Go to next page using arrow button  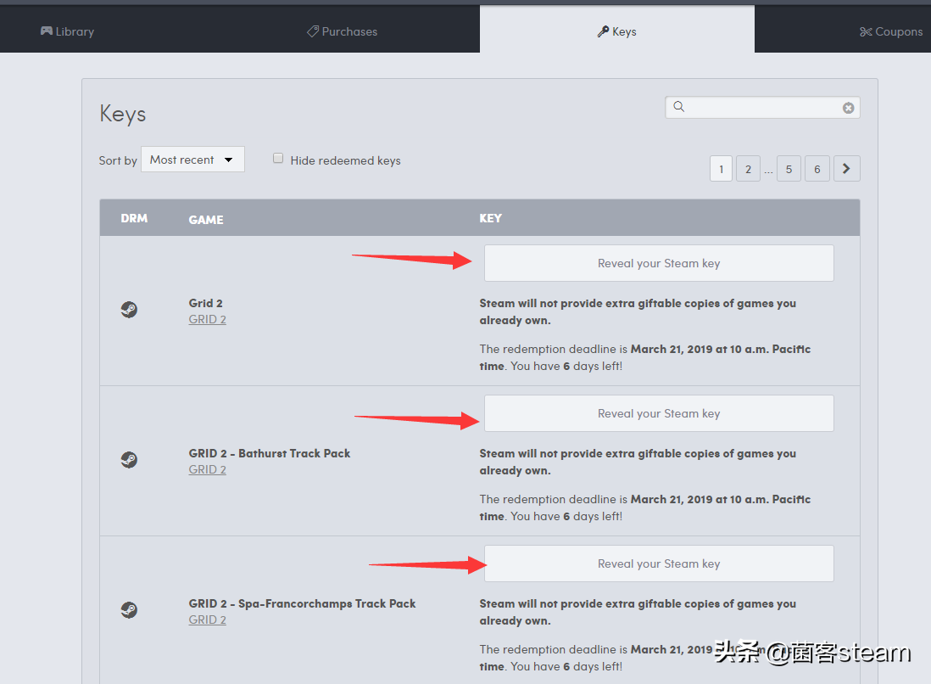(846, 169)
